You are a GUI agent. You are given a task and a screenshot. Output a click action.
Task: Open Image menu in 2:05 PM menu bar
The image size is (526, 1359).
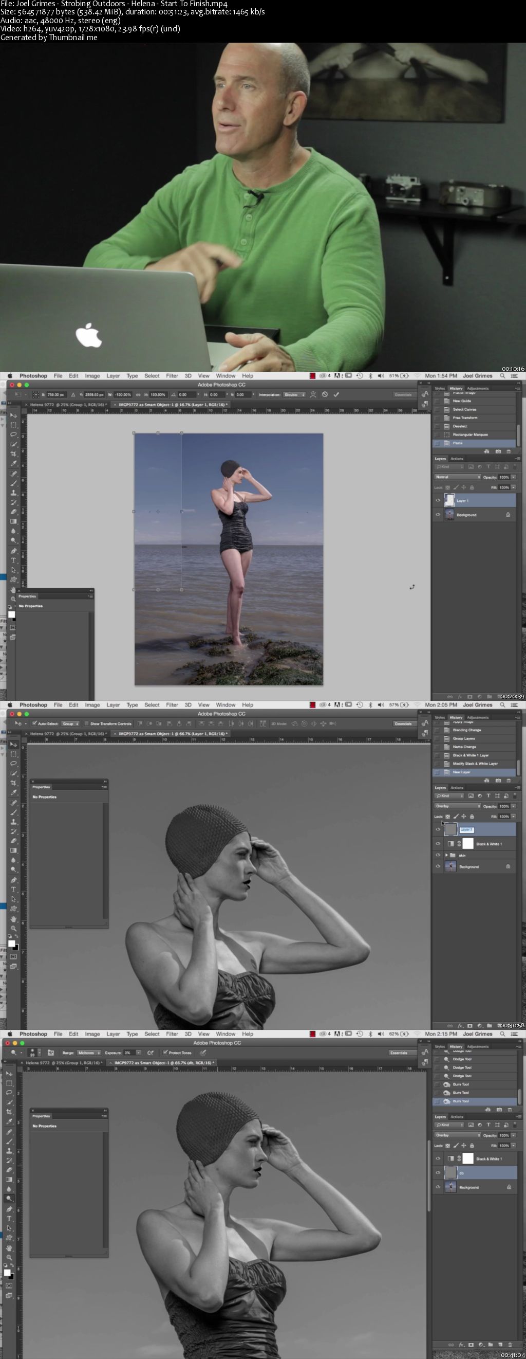[92, 705]
